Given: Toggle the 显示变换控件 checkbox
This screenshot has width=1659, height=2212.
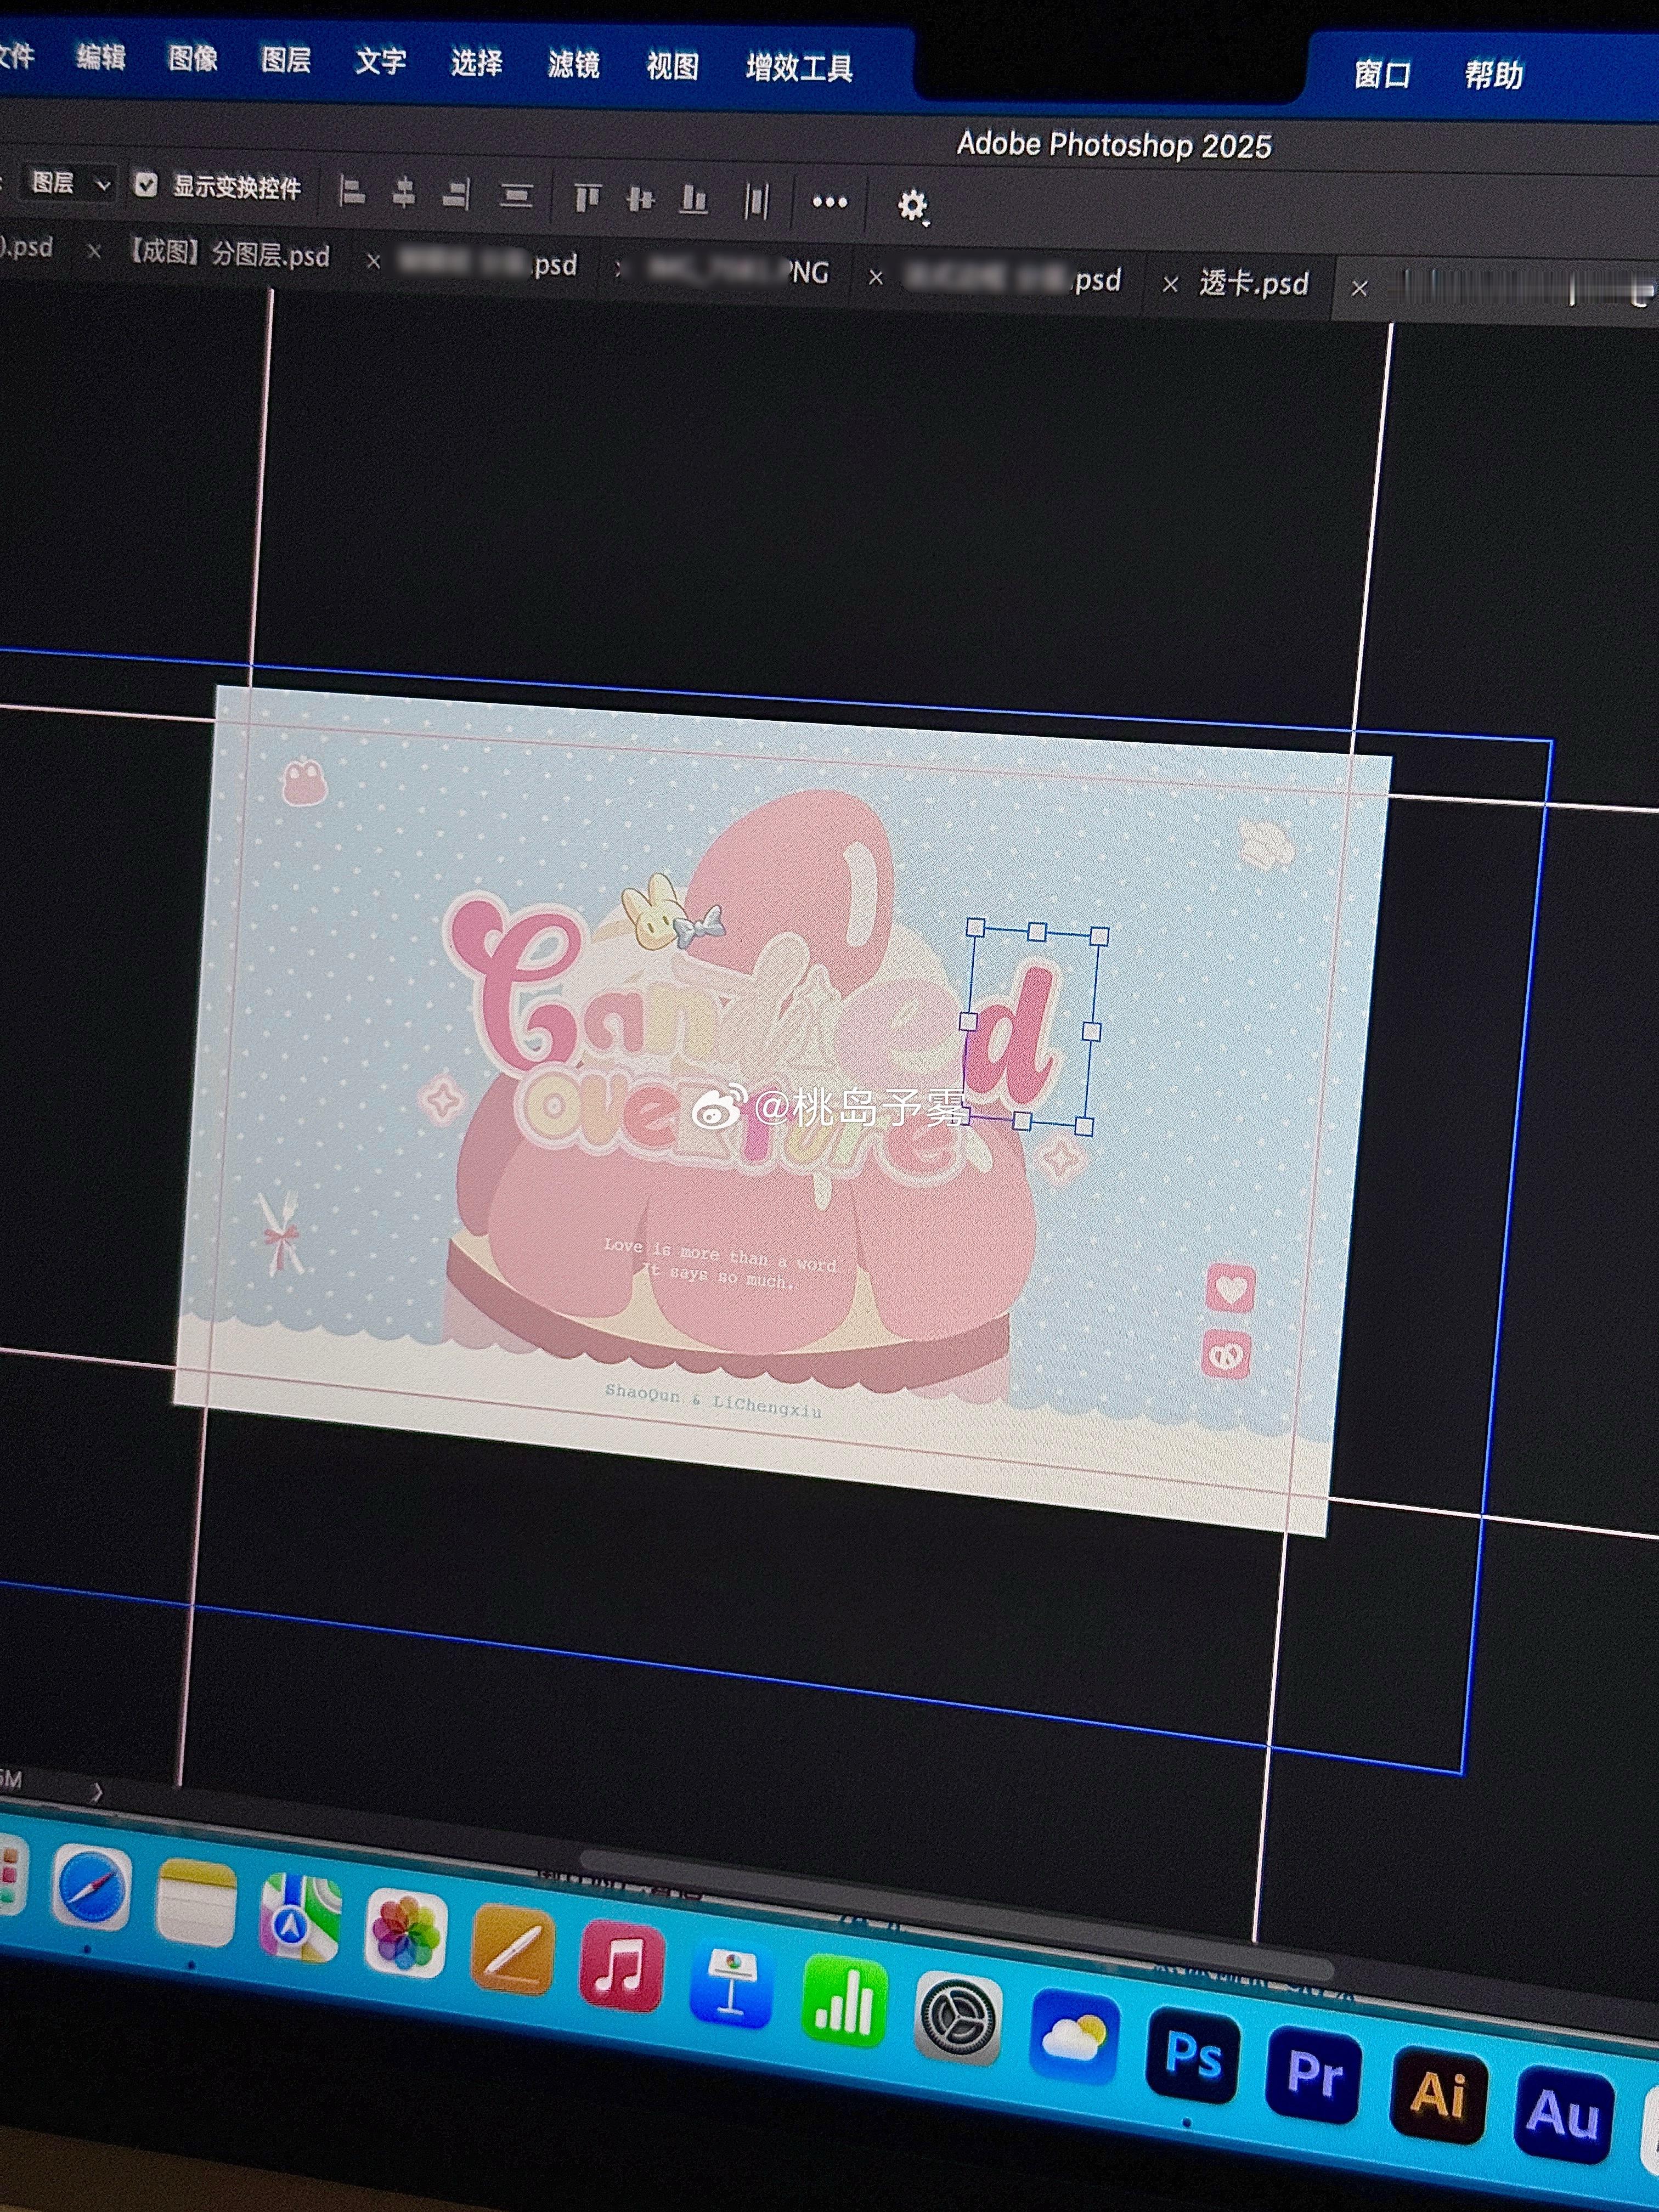Looking at the screenshot, I should pos(146,185).
